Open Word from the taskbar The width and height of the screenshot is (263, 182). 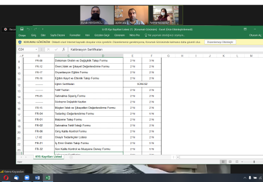[x=37, y=178]
